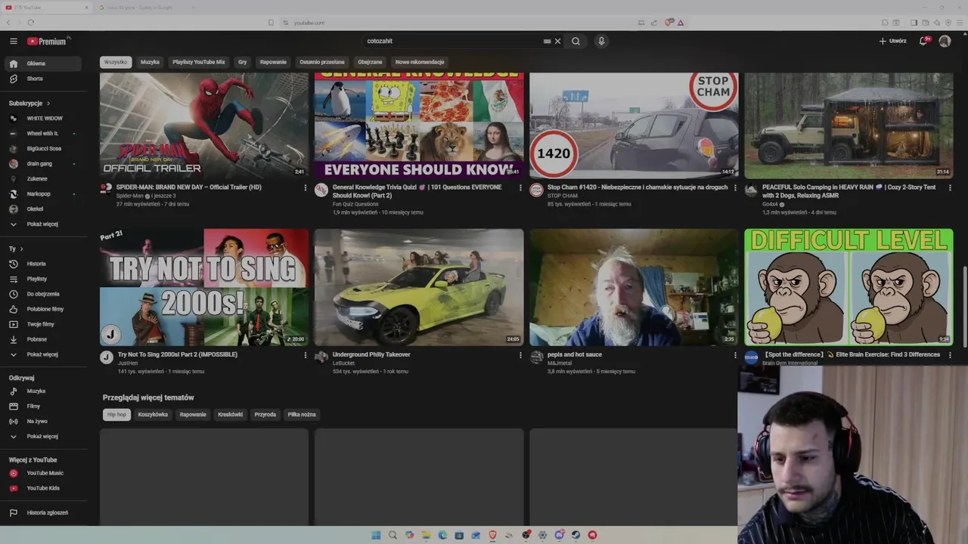Open Pobrane downloads in sidebar
968x544 pixels.
point(42,339)
